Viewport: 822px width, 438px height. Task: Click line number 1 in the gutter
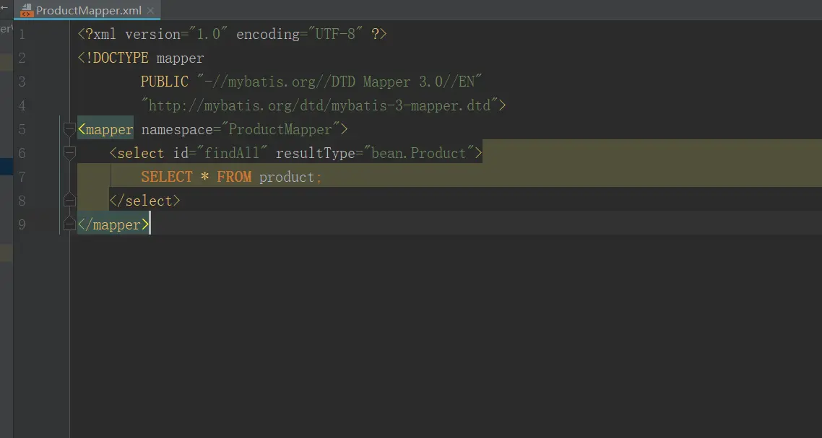click(22, 35)
